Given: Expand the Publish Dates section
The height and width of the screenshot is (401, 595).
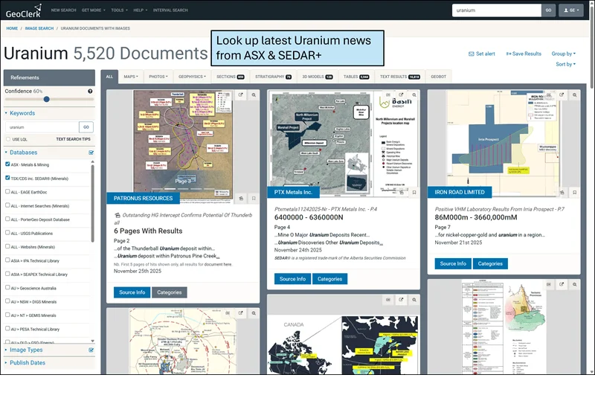Looking at the screenshot, I should click(28, 363).
